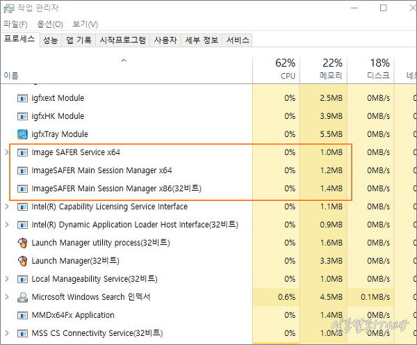Expand the Image SAFER Service x64 row

pyautogui.click(x=7, y=152)
